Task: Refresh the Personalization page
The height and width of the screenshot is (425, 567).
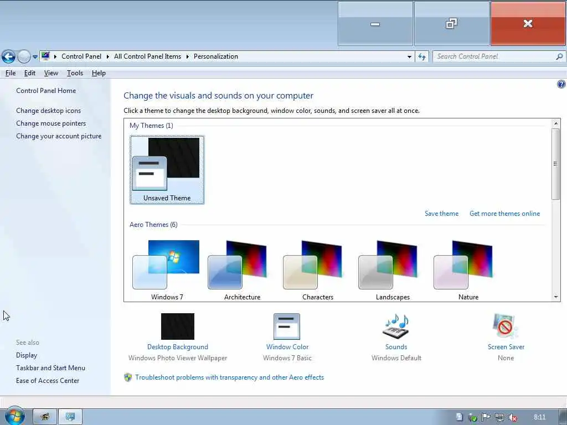Action: 422,57
